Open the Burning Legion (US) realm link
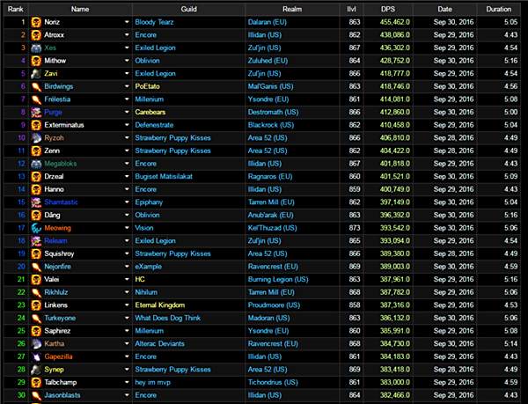 tap(278, 279)
